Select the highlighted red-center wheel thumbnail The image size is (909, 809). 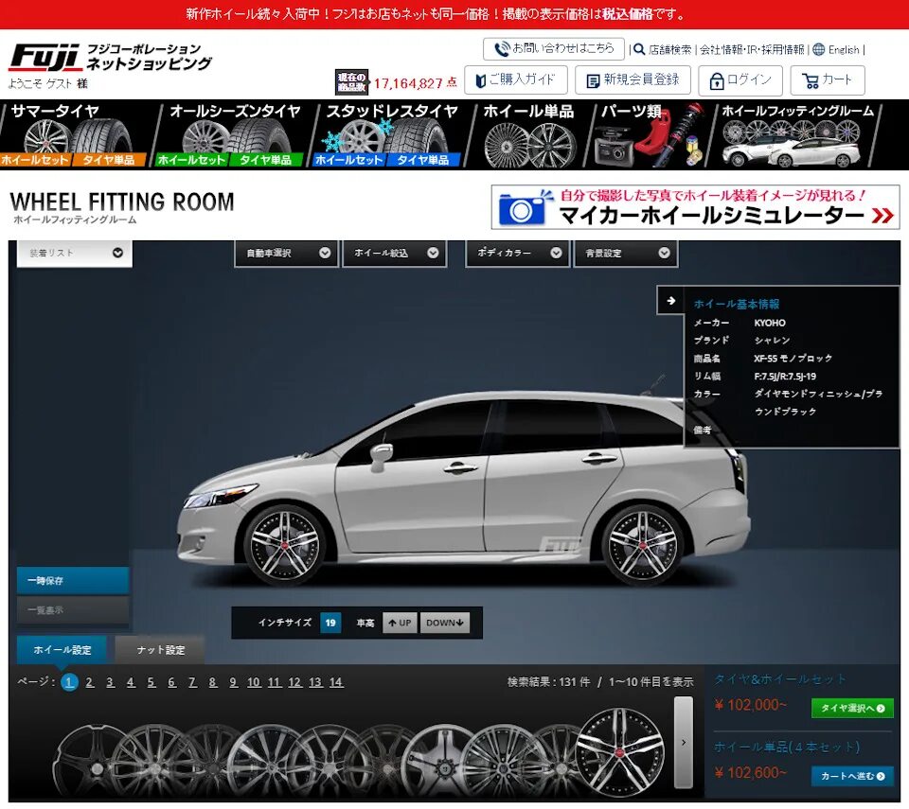tap(620, 753)
